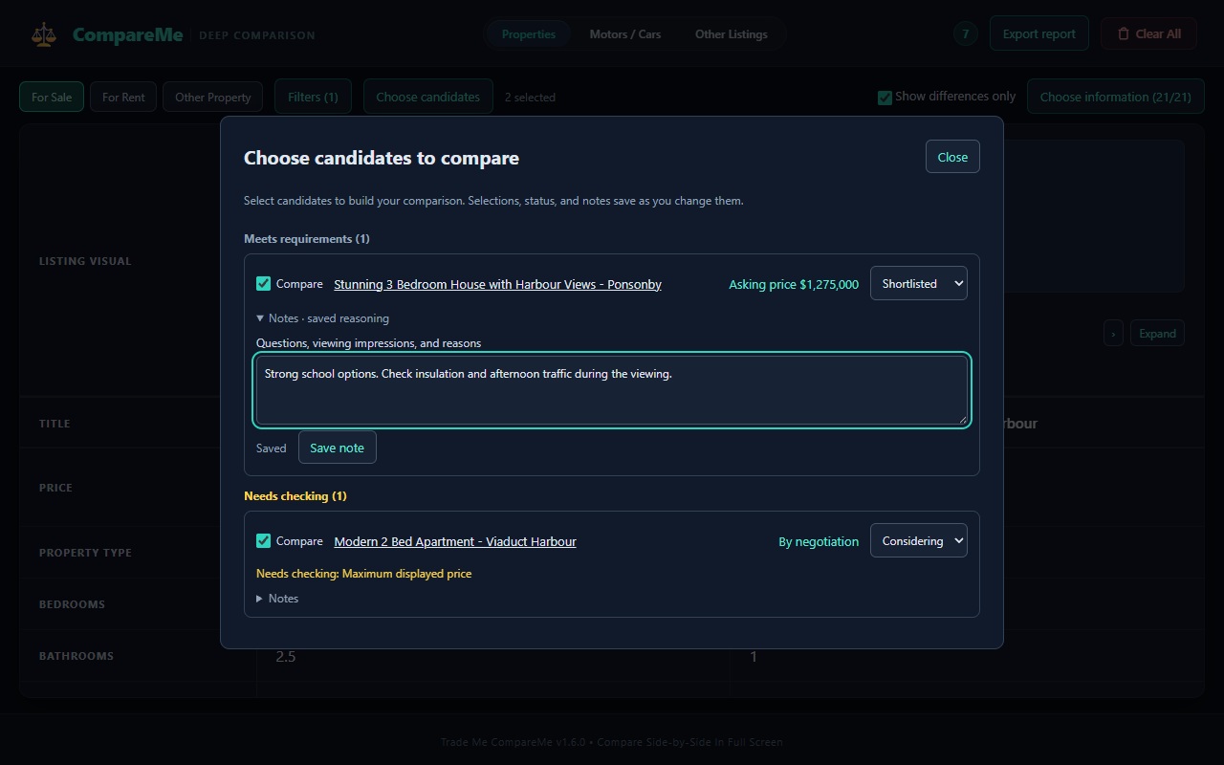Open the Stunning 3 Bedroom House listing link
1224x765 pixels.
pyautogui.click(x=497, y=284)
